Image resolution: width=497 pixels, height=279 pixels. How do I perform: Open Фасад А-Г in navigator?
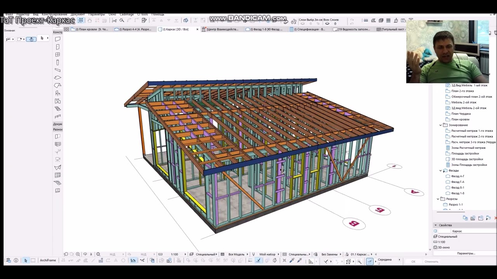[x=458, y=176]
